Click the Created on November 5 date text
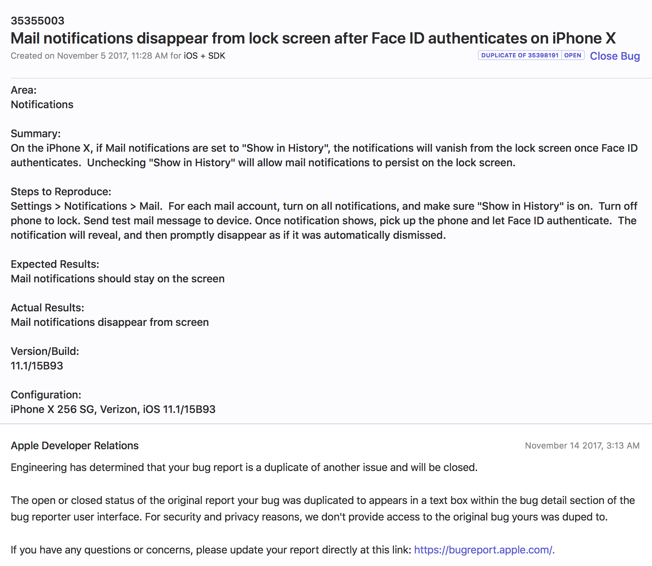652x566 pixels. pyautogui.click(x=89, y=56)
